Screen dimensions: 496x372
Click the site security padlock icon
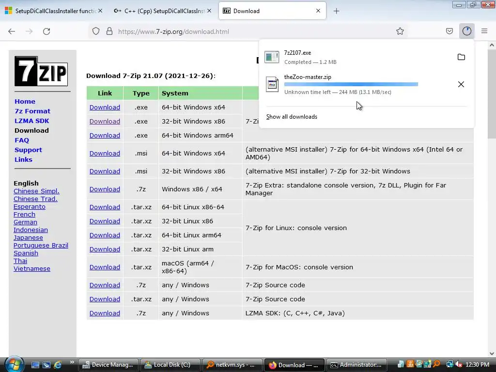click(109, 31)
